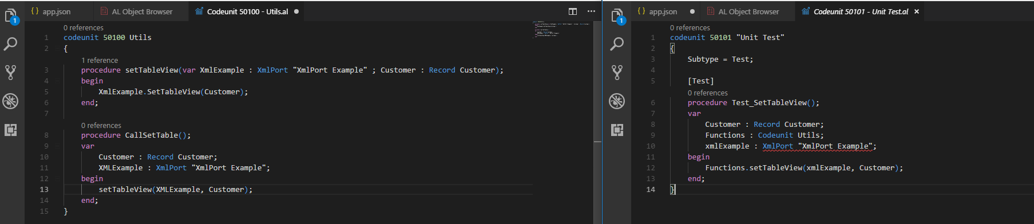Screen dimensions: 1034x224
Task: Click 'codeunit 50101 "Unit Test"' header line
Action: 727,38
